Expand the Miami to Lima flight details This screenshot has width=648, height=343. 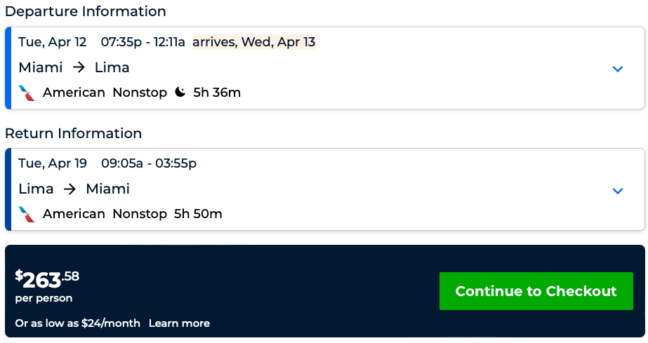618,69
